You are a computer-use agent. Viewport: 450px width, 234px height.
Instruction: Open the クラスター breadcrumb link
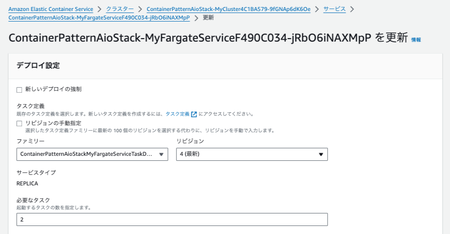[x=120, y=9]
